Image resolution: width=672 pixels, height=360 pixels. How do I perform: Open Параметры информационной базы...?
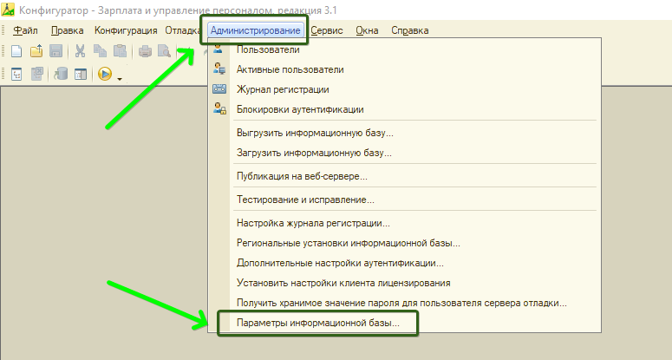tap(404, 323)
